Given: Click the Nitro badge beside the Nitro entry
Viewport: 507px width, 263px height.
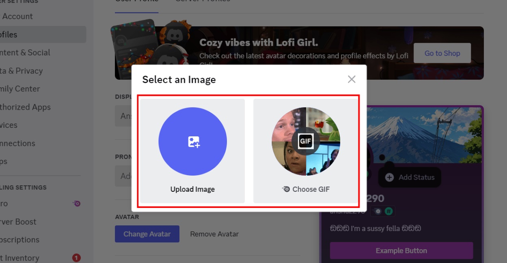Looking at the screenshot, I should [76, 204].
